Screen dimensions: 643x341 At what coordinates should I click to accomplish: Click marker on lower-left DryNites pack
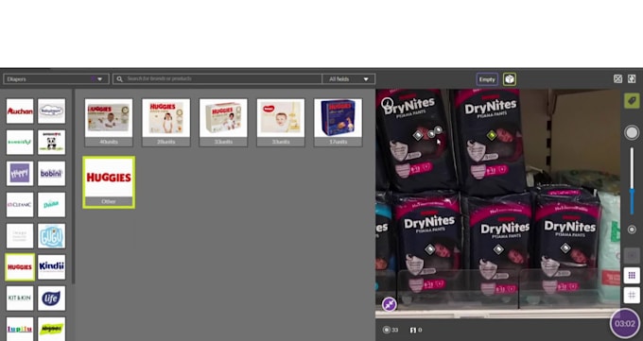click(429, 248)
